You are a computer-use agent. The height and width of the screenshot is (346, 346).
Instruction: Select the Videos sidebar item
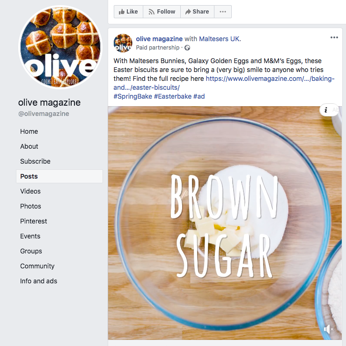tap(30, 191)
